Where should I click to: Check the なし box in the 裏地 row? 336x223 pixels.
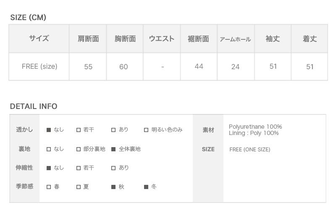pyautogui.click(x=49, y=149)
